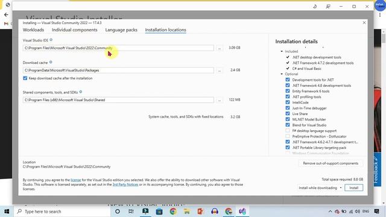Open network icon in system tray

(x=351, y=212)
